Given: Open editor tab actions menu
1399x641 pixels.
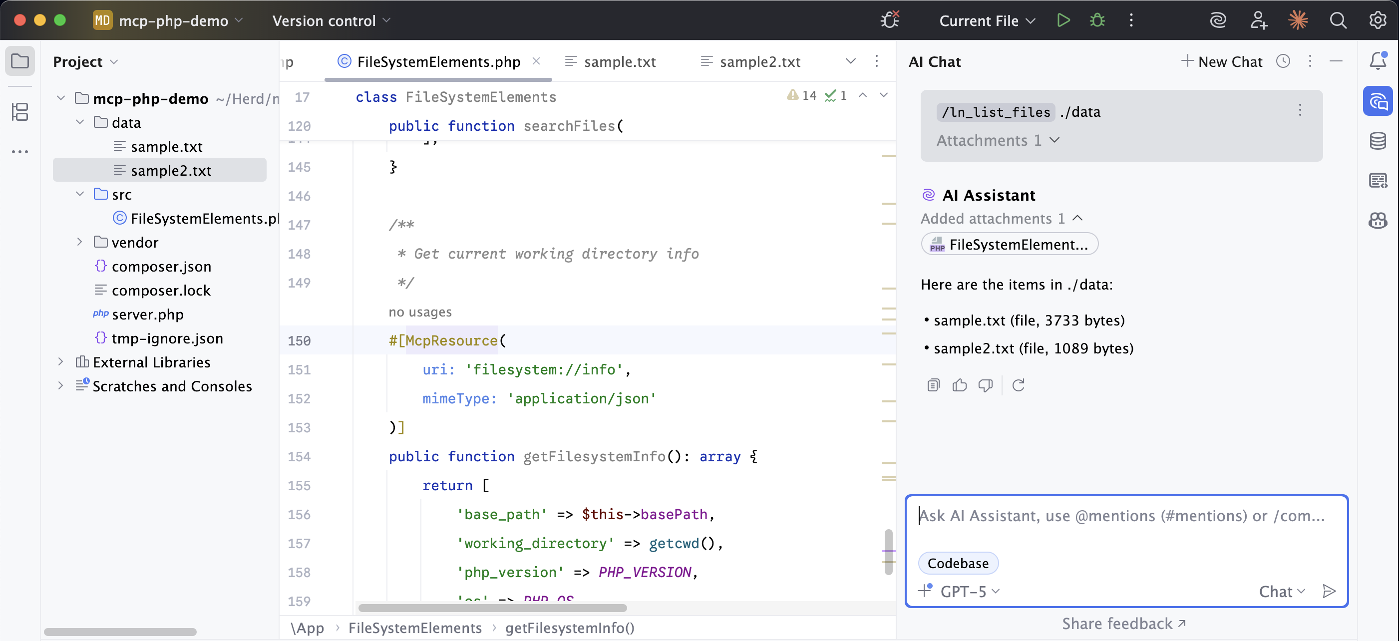Looking at the screenshot, I should tap(877, 61).
